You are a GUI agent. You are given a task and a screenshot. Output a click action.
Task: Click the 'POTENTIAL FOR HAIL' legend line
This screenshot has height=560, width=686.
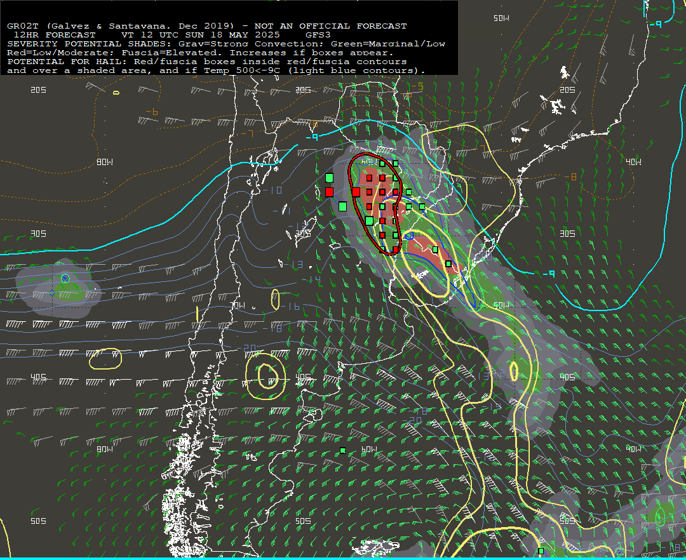[206, 62]
